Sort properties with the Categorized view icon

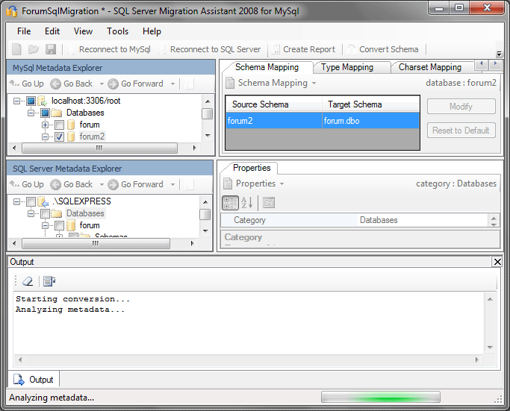pos(231,202)
